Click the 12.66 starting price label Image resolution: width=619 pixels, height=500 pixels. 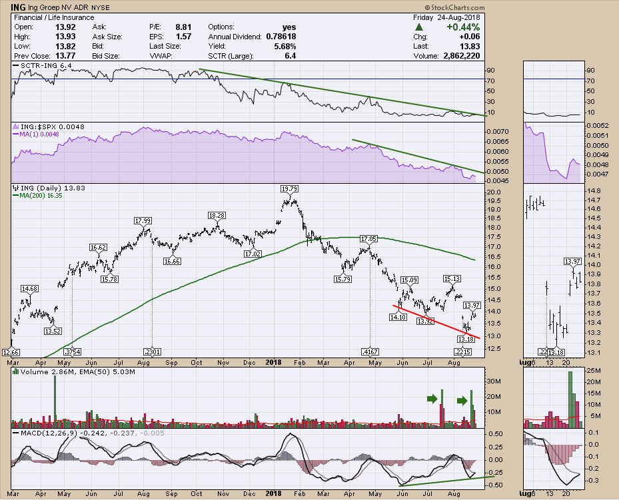click(x=11, y=352)
